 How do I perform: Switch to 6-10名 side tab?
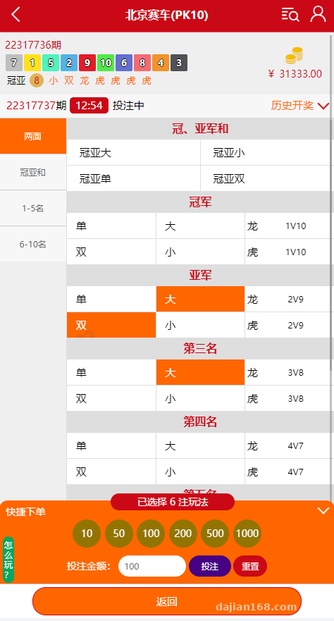tap(33, 245)
